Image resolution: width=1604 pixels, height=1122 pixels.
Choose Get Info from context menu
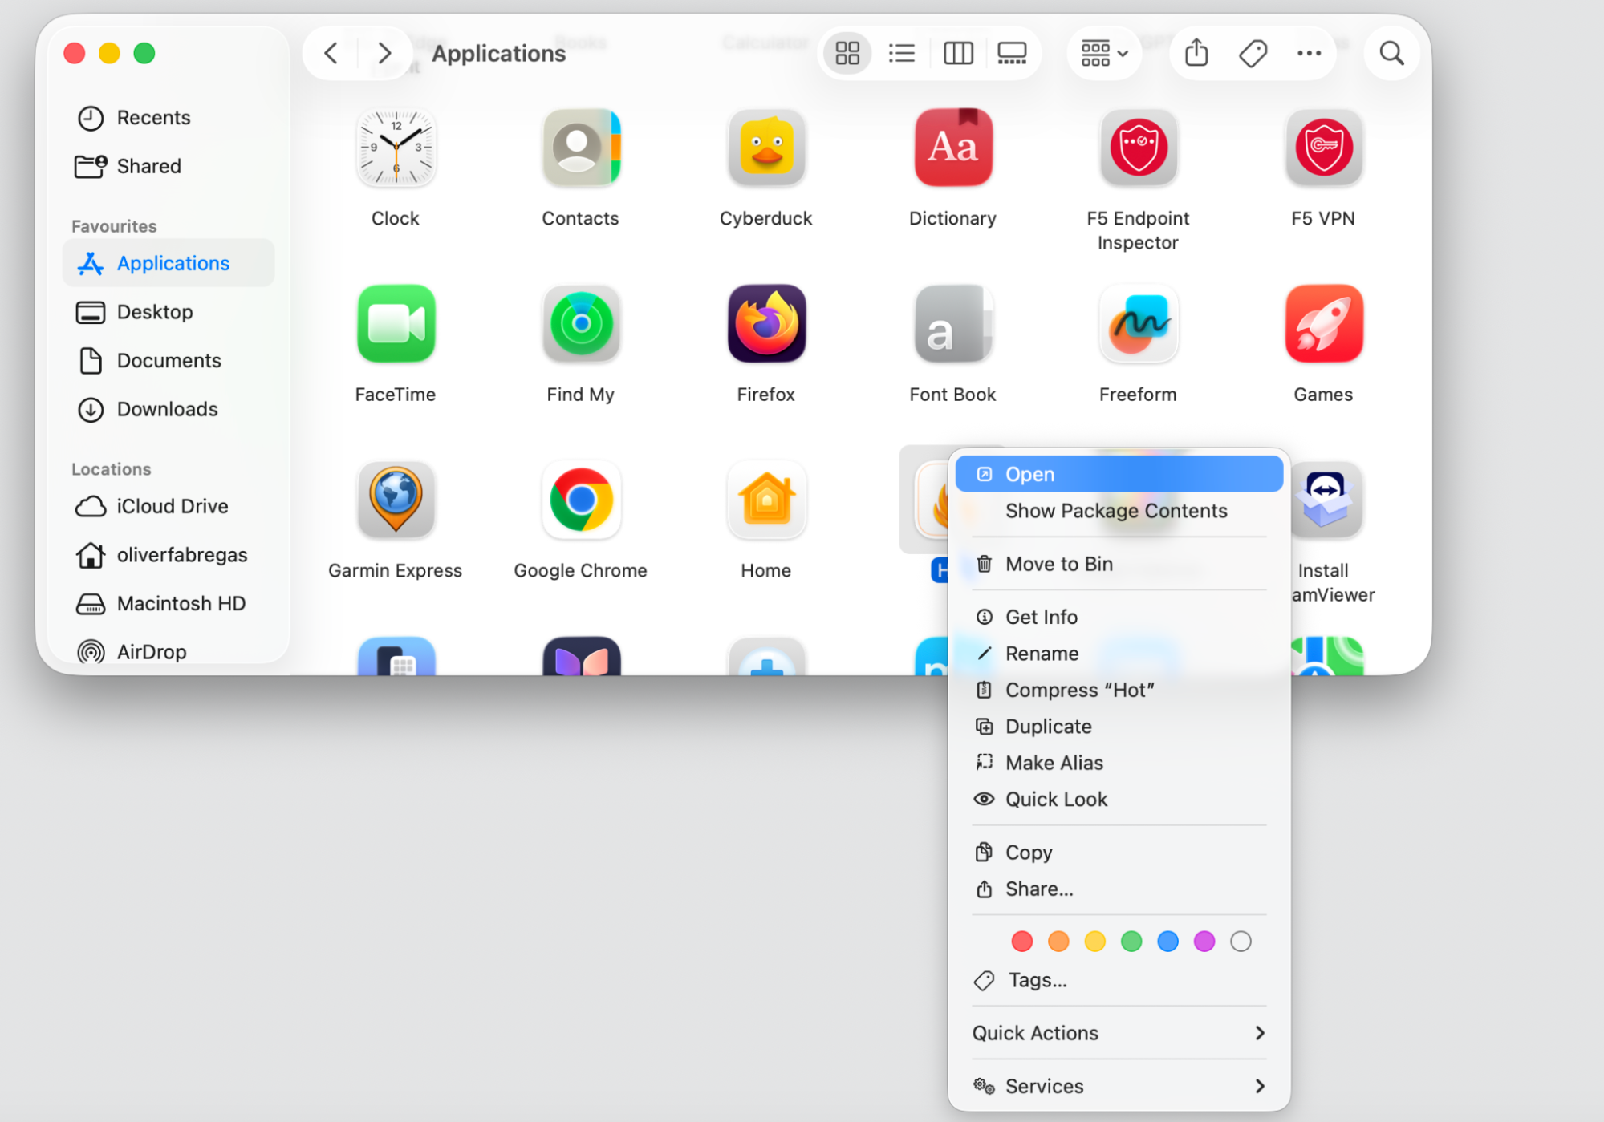[1119, 617]
